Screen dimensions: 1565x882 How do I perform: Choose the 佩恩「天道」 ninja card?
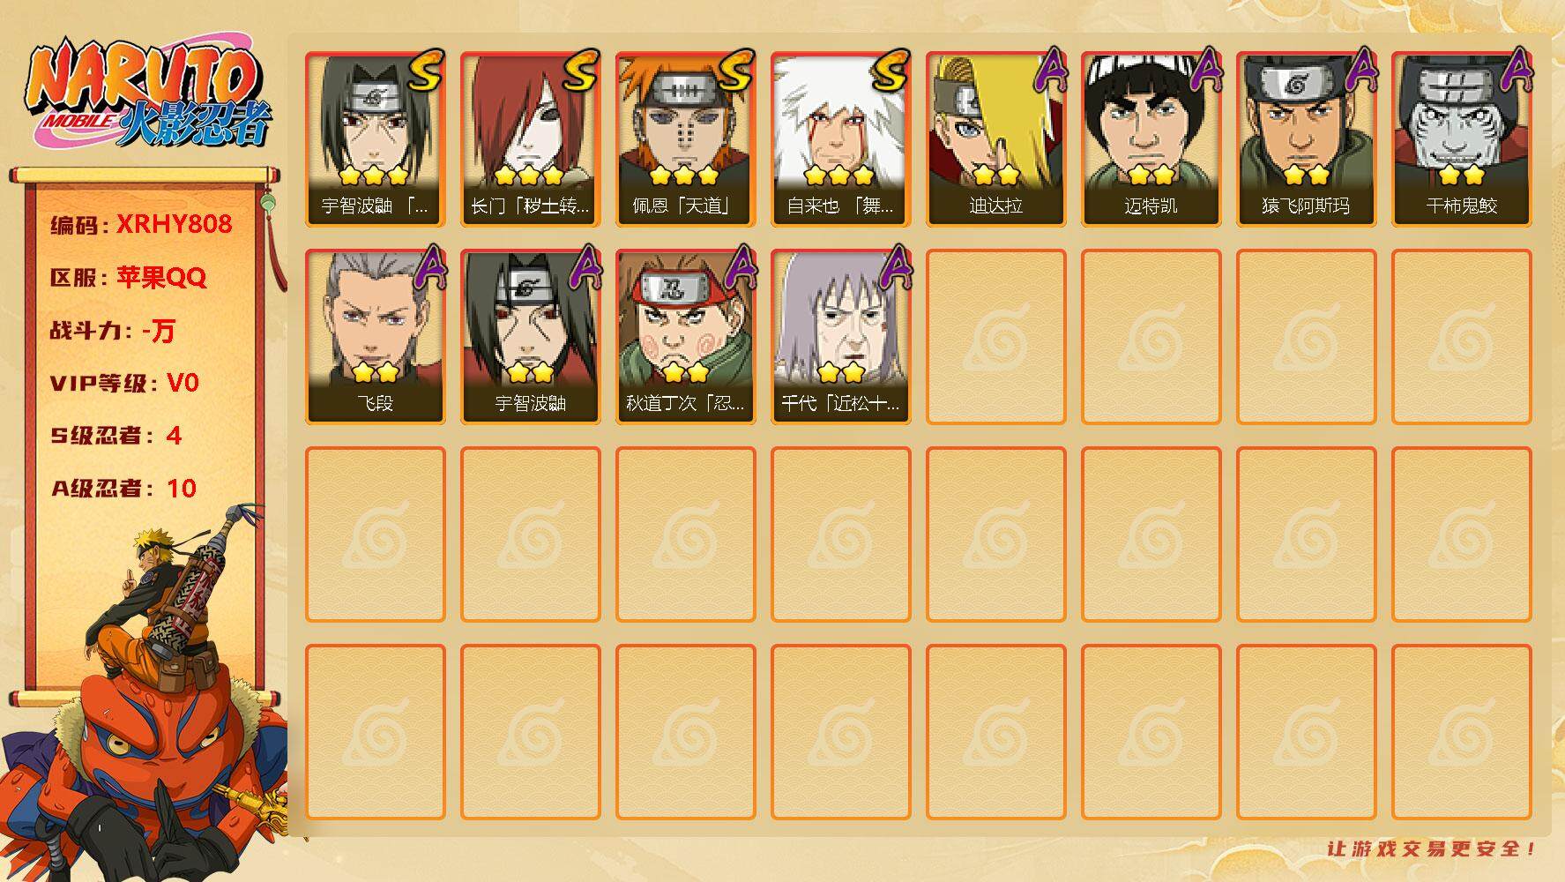[685, 139]
